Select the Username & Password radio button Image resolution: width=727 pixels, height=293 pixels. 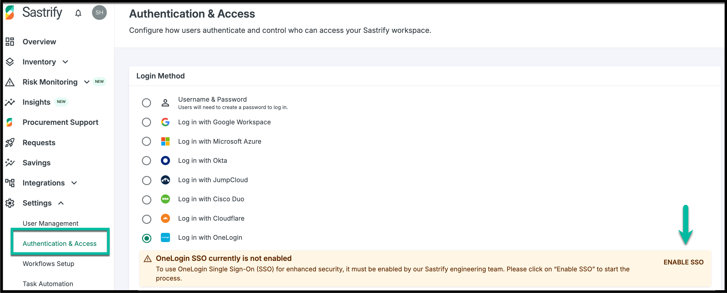click(146, 103)
